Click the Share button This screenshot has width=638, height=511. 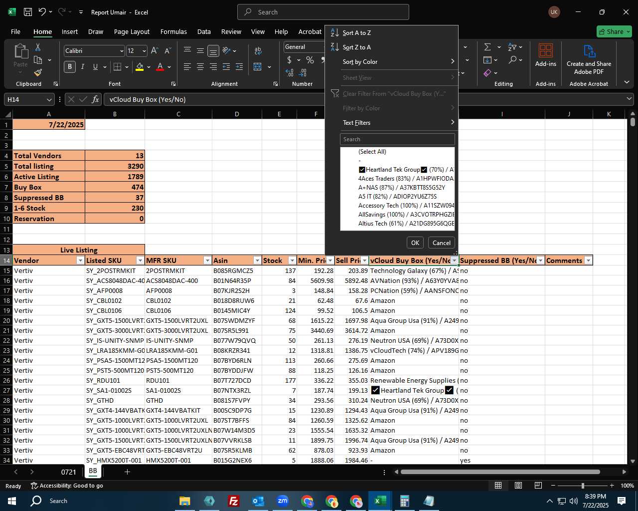point(614,31)
